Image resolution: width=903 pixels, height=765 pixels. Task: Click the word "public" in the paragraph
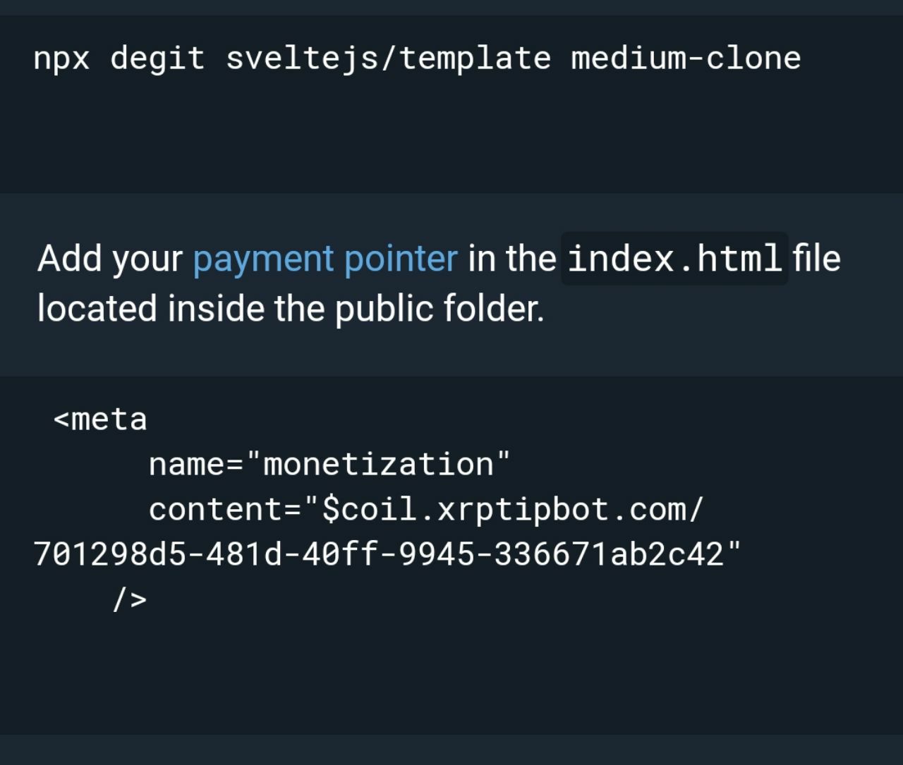[x=383, y=309]
